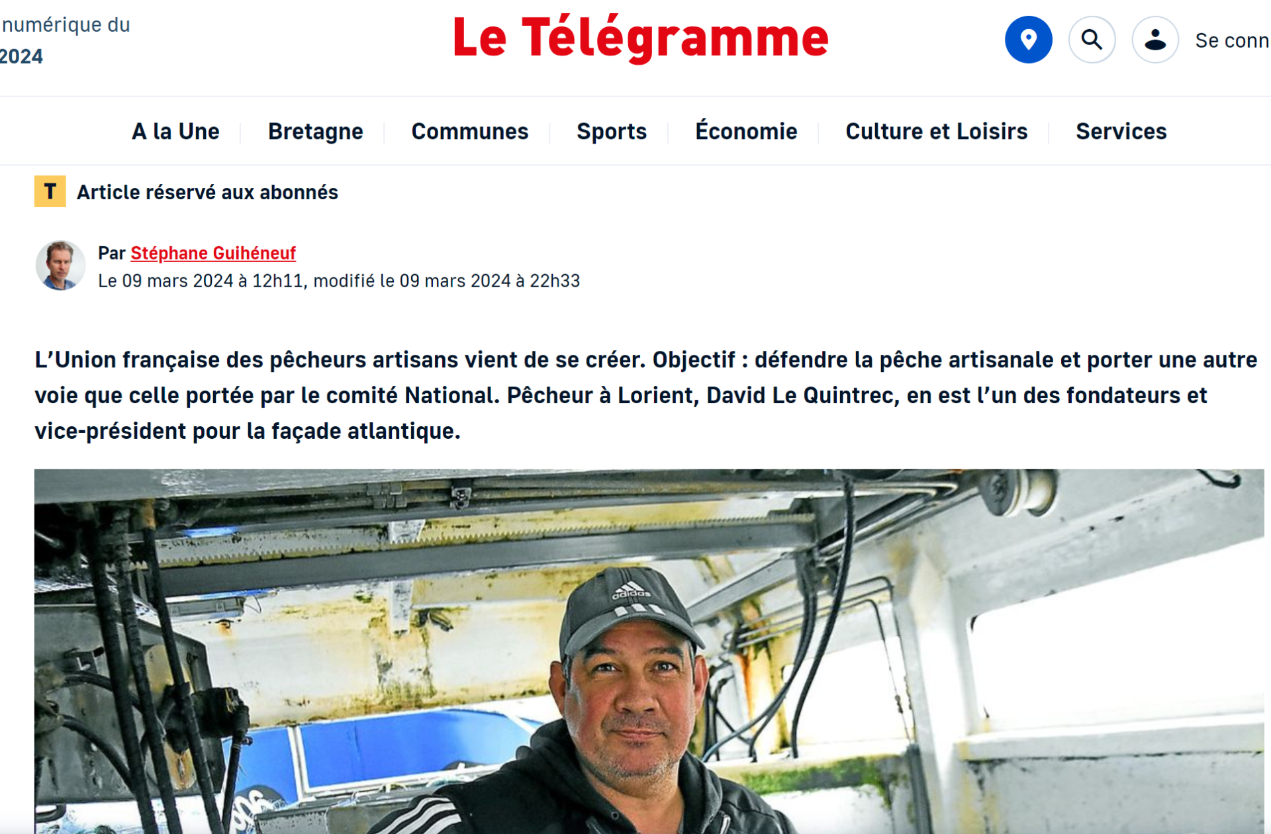Open the A la Une menu
Image resolution: width=1271 pixels, height=834 pixels.
coord(175,131)
